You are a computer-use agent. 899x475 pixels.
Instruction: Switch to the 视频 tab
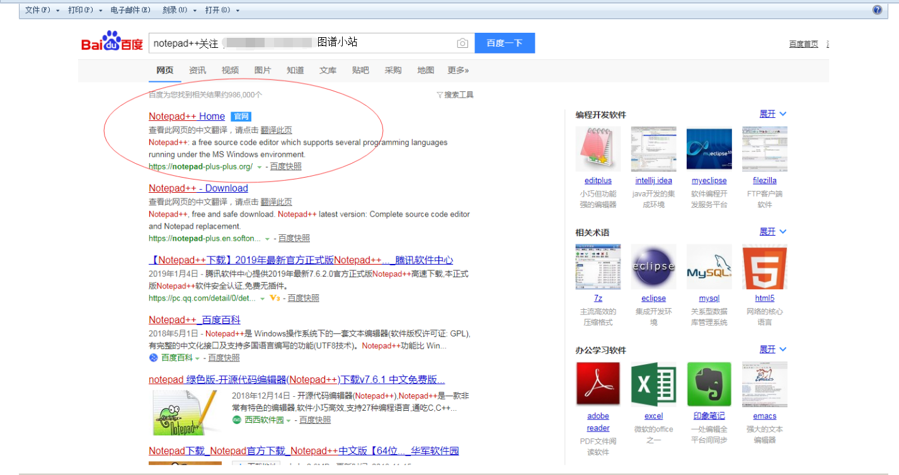pyautogui.click(x=230, y=71)
